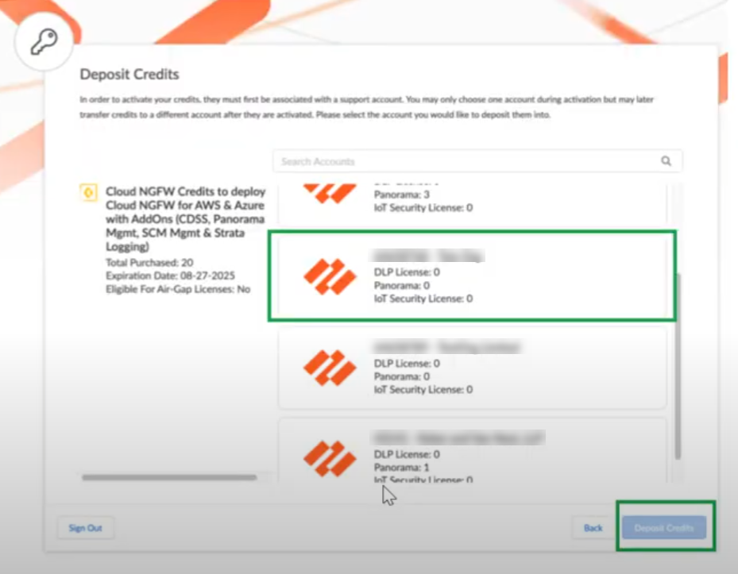Click 'Eligible For Air-Gap Licenses: No' text
Image resolution: width=738 pixels, height=574 pixels.
click(x=178, y=289)
